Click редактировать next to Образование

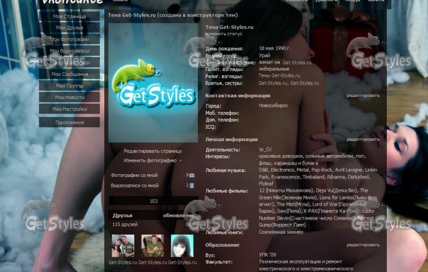point(363,245)
